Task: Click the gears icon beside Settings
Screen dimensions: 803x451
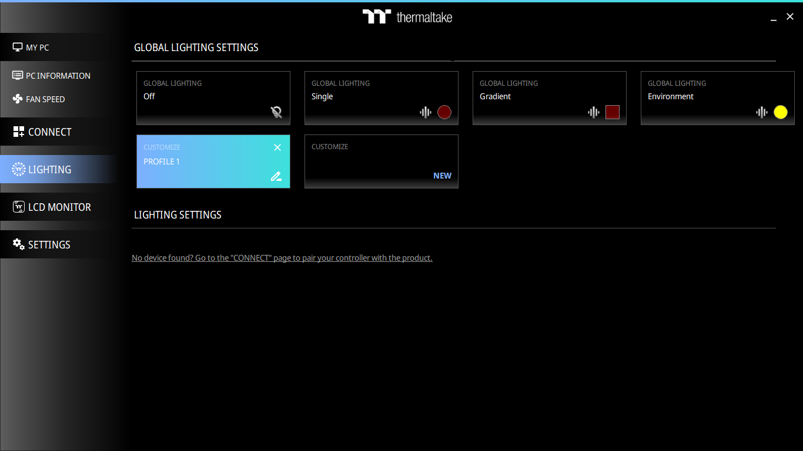Action: (x=19, y=244)
